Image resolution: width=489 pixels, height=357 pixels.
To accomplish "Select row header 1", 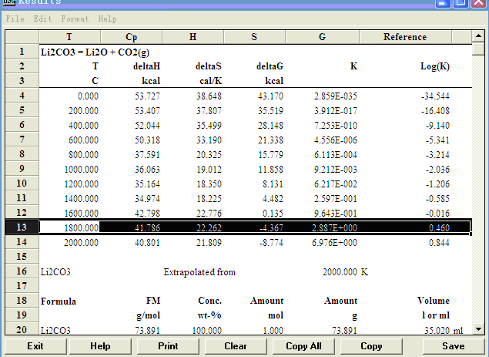I will coord(22,51).
